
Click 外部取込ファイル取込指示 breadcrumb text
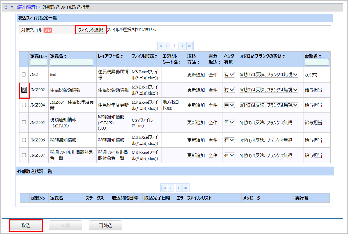pyautogui.click(x=66, y=7)
